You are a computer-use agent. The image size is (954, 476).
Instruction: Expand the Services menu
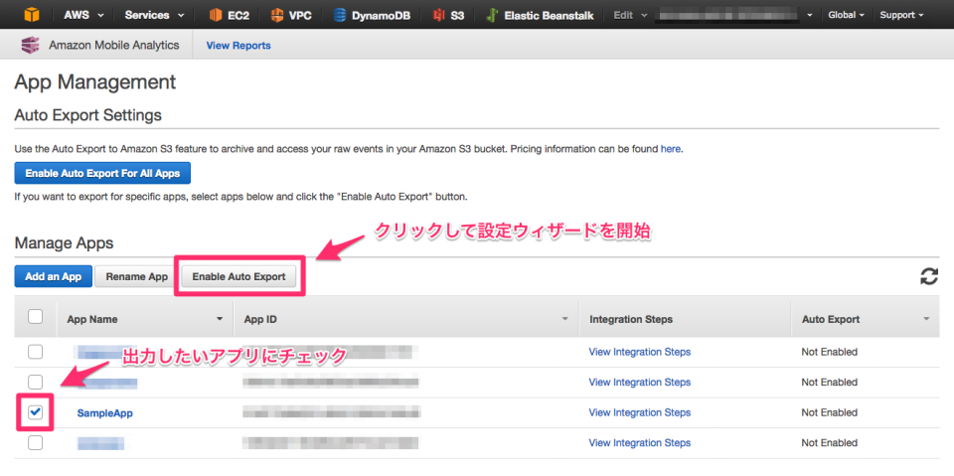[153, 15]
